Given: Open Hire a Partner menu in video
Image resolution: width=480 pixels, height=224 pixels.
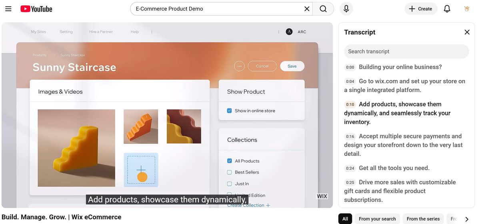Looking at the screenshot, I should click(101, 31).
